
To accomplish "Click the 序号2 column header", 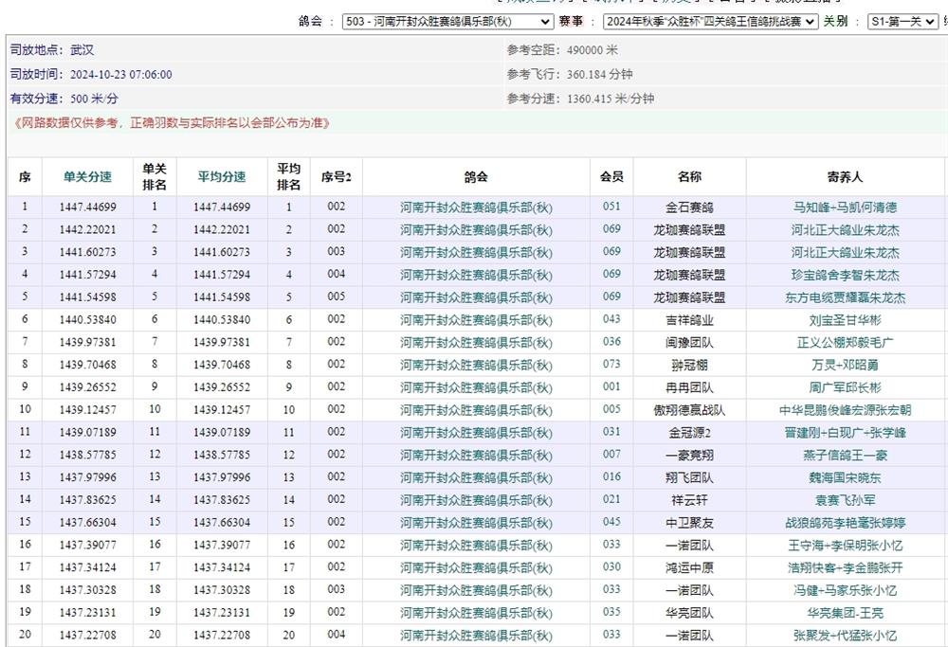I will click(337, 177).
